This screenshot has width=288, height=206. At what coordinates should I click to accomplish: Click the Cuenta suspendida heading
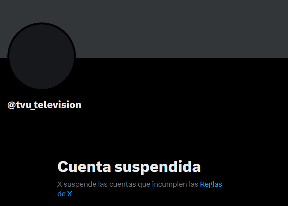point(129,167)
